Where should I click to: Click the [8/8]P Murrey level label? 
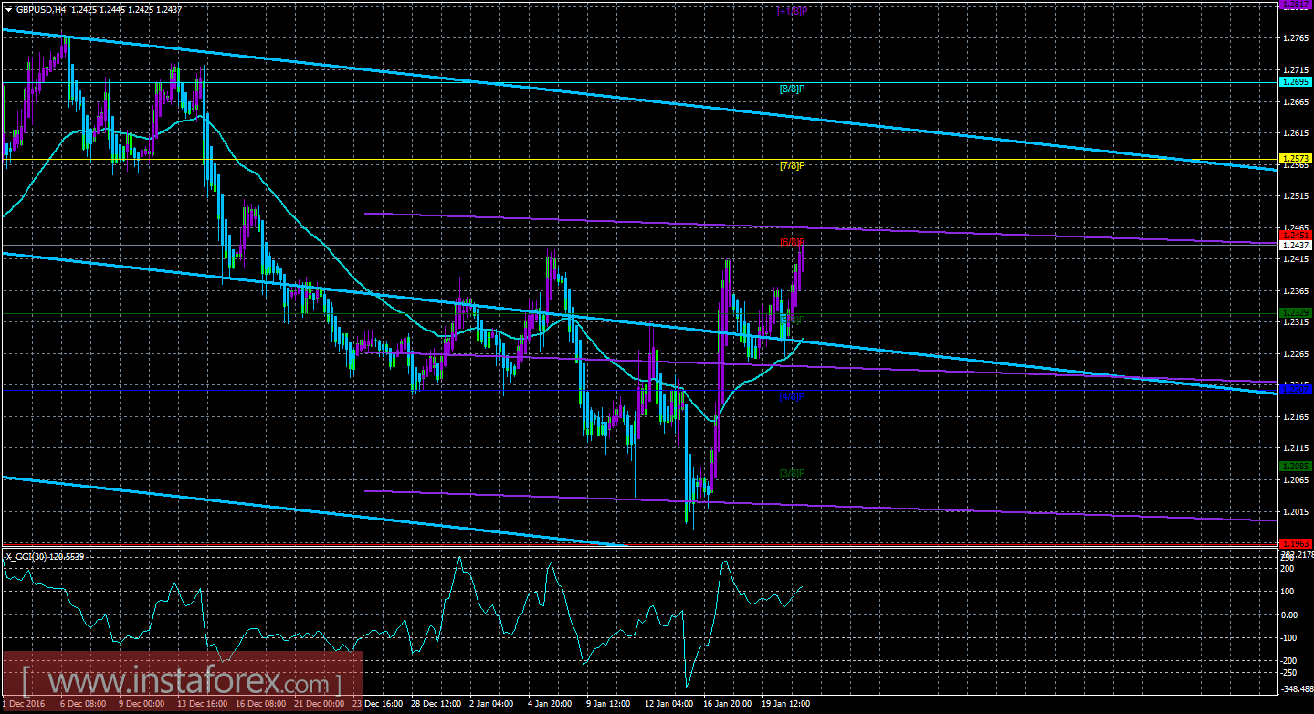pyautogui.click(x=792, y=89)
